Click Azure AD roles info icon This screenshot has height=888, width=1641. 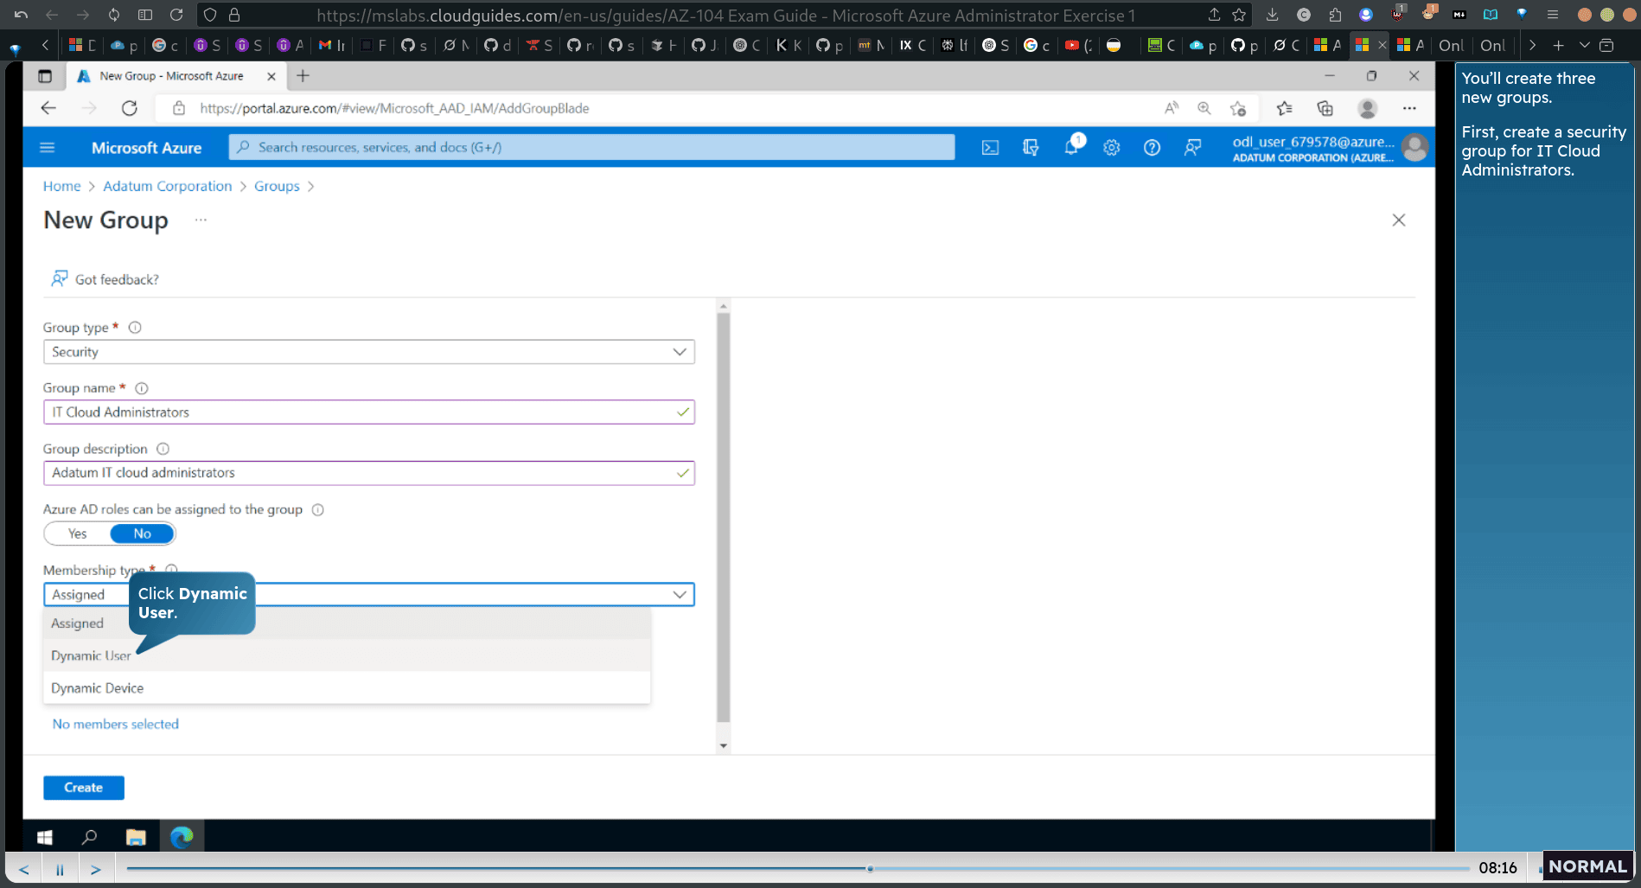(x=318, y=509)
